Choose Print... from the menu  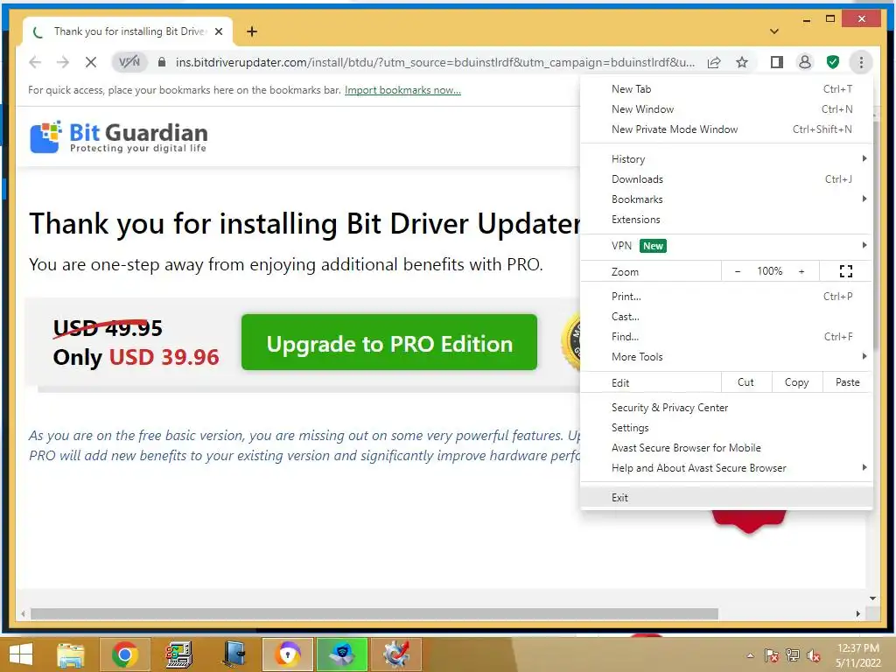(x=726, y=297)
